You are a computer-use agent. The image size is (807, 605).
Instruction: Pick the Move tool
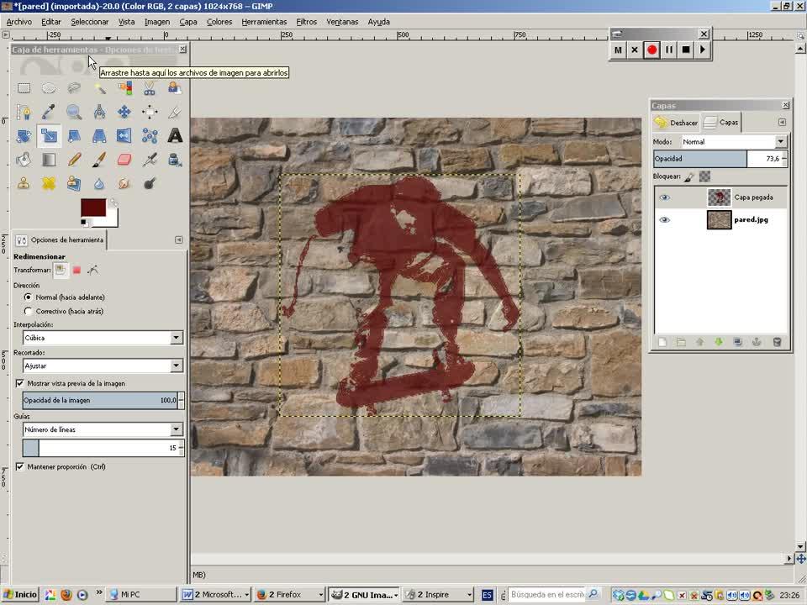[124, 112]
